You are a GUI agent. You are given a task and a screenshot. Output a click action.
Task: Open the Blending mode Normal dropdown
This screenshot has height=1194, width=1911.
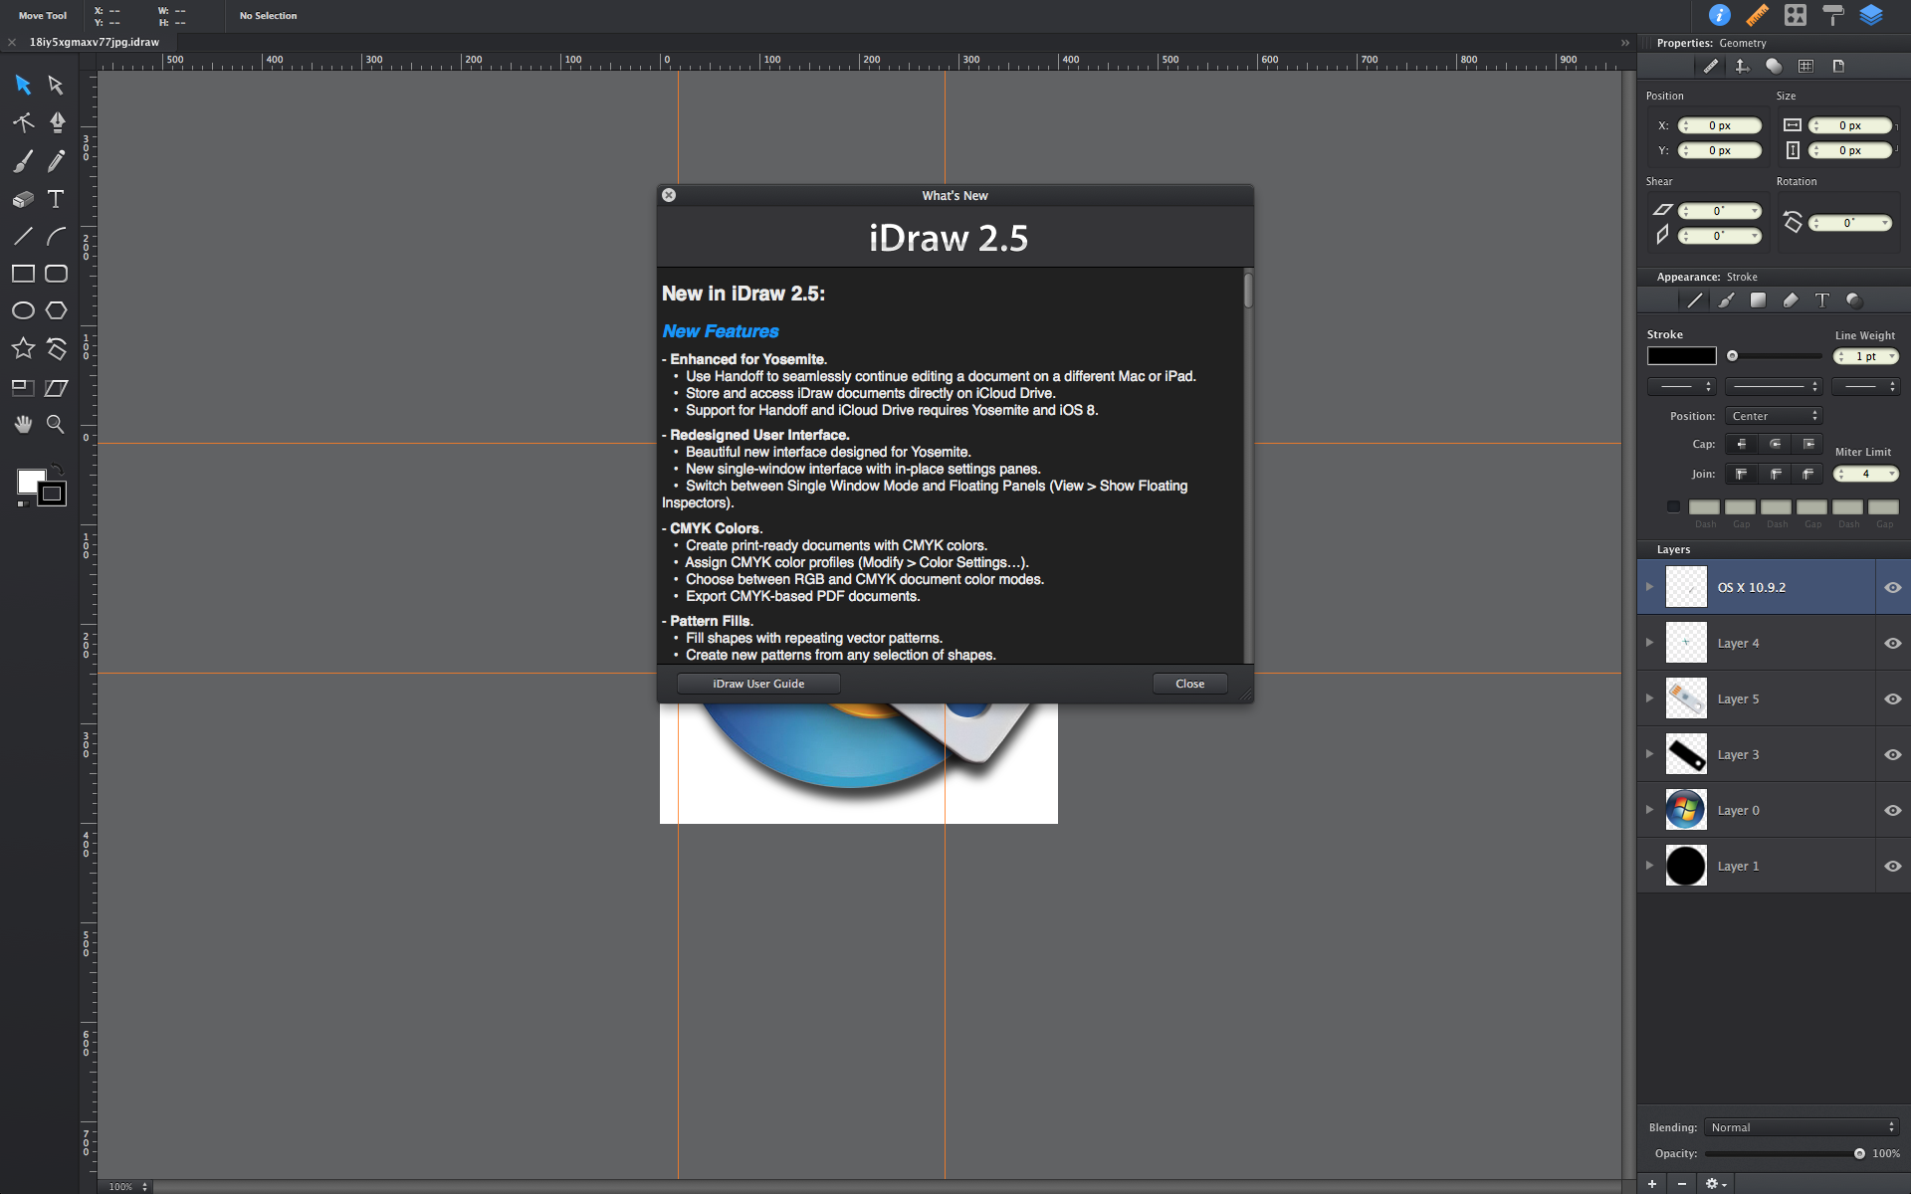click(x=1802, y=1127)
